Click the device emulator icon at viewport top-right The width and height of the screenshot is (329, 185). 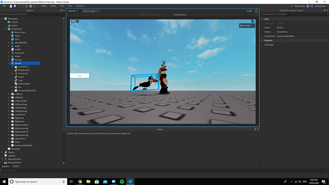(x=256, y=11)
